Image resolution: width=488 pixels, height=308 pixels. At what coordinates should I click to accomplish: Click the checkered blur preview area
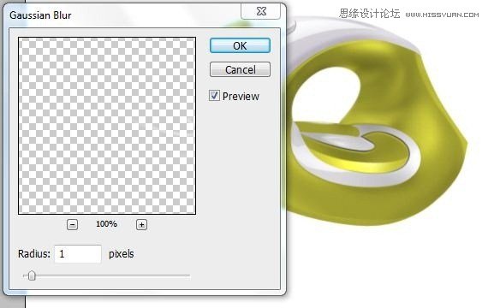click(x=107, y=126)
